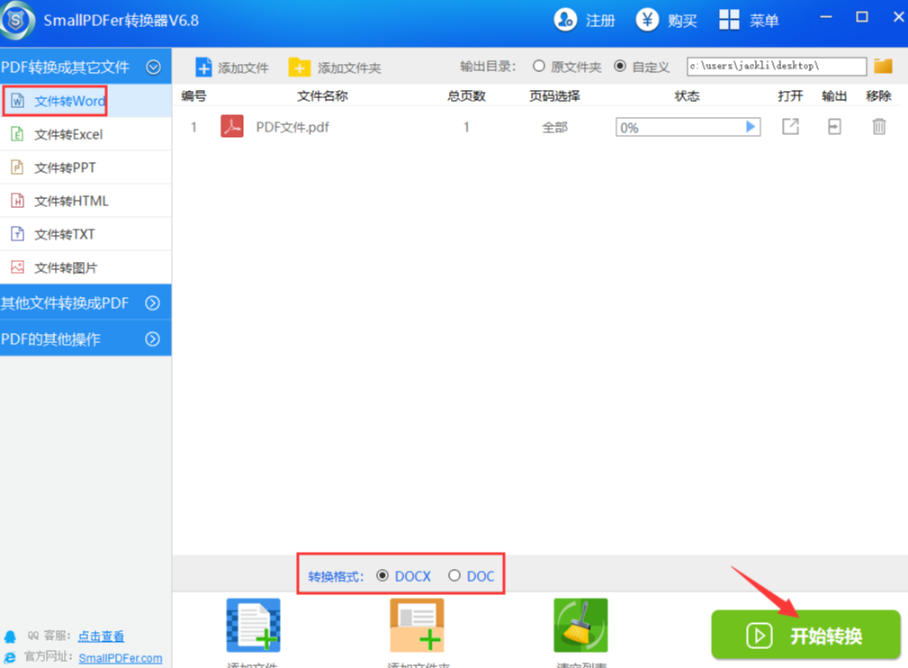Click the 状态 column header
908x668 pixels.
(688, 95)
